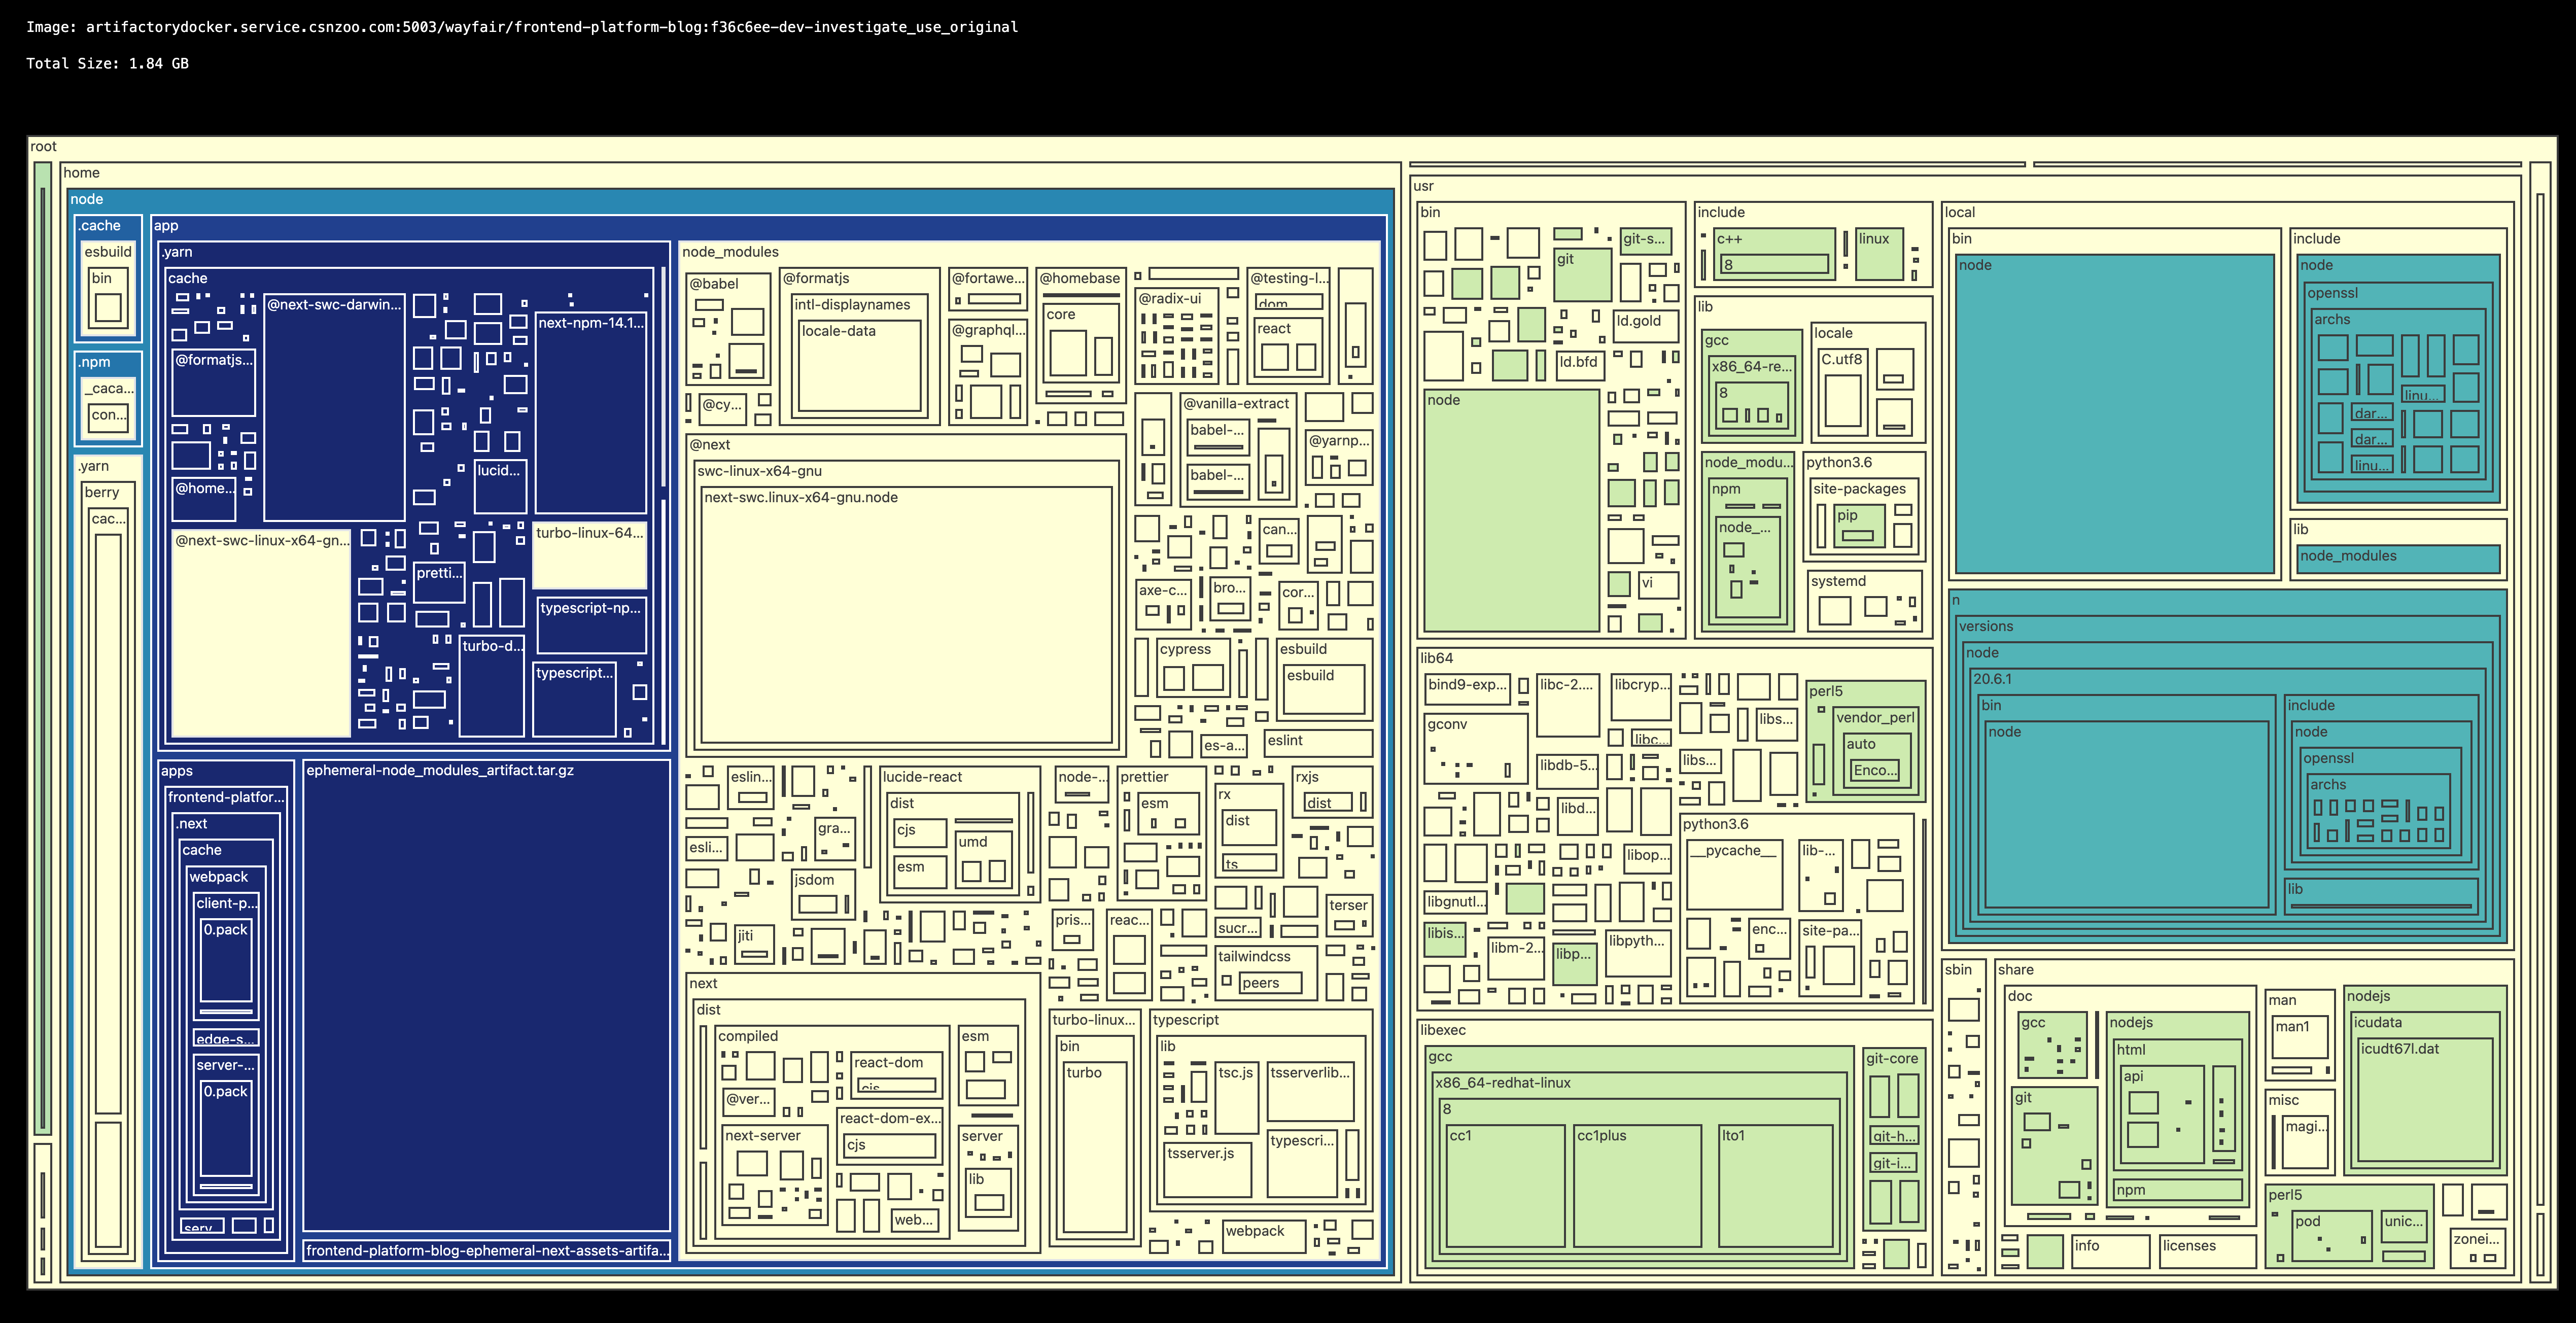Select the tsserverlib block
2576x1323 pixels.
click(x=1310, y=1091)
